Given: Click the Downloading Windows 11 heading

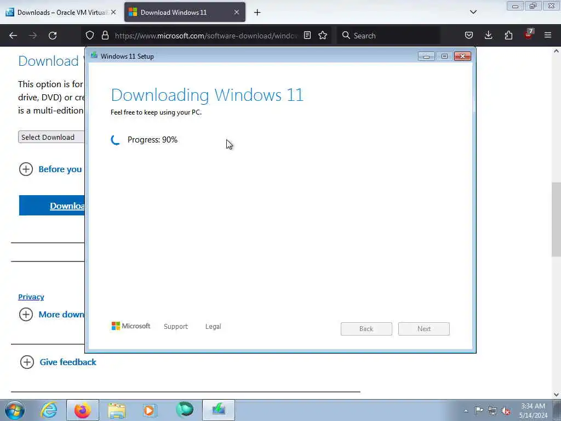Looking at the screenshot, I should coord(207,95).
